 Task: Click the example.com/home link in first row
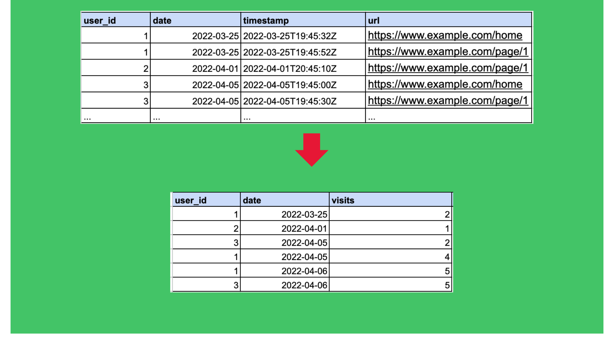coord(445,35)
